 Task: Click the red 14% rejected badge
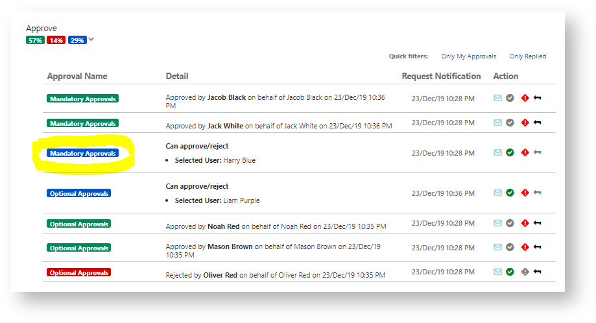pyautogui.click(x=56, y=40)
